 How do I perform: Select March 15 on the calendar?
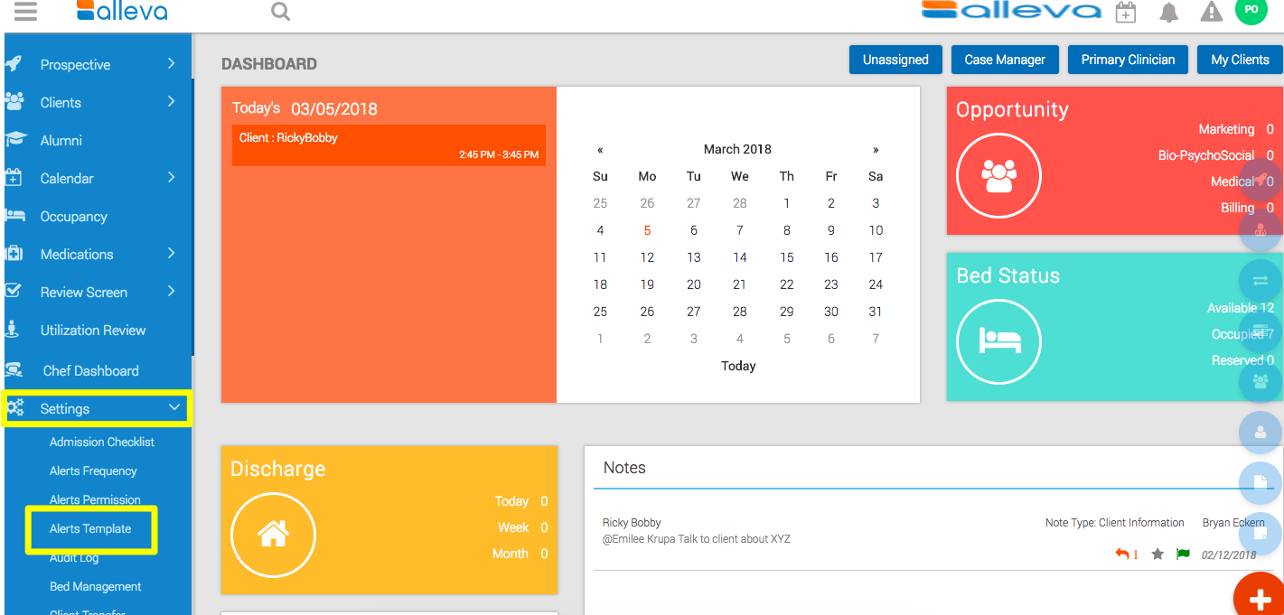786,257
